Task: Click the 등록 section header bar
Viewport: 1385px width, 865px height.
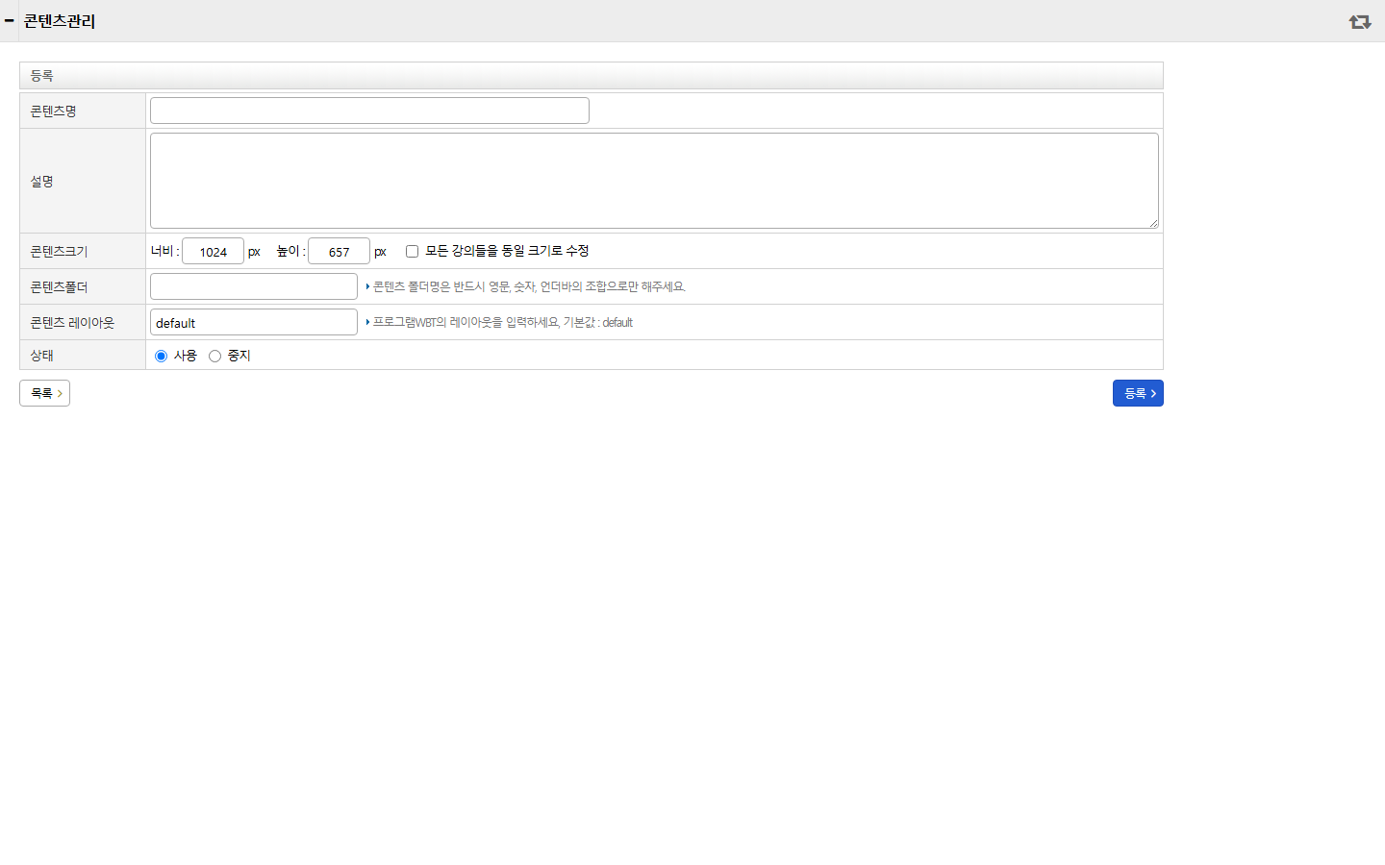Action: tap(592, 75)
